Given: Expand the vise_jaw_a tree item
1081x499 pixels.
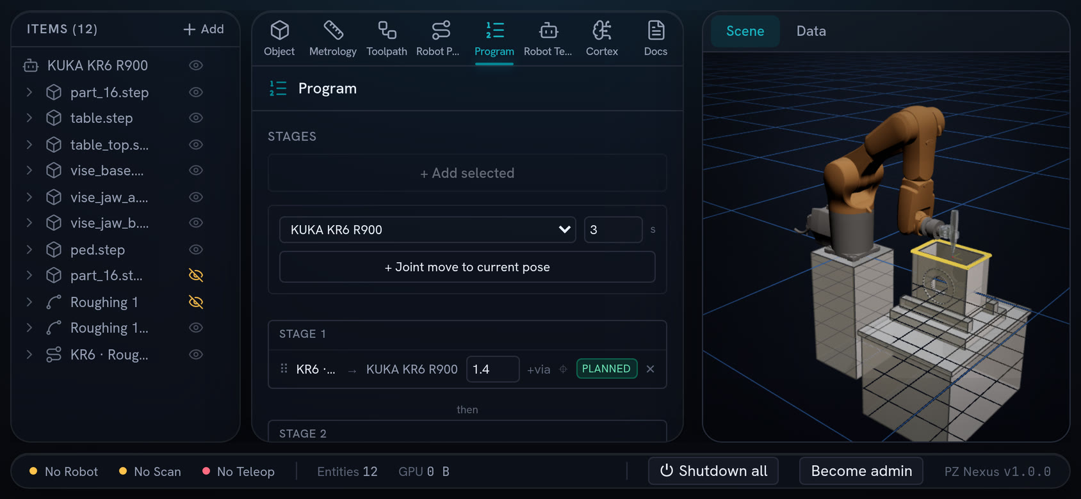Looking at the screenshot, I should 29,197.
